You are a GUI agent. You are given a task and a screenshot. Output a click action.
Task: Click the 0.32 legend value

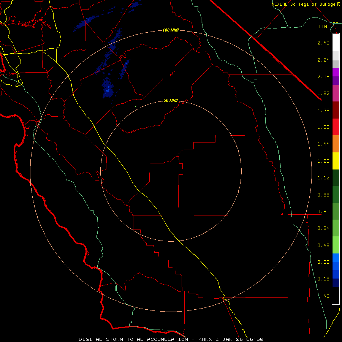coord(323,262)
